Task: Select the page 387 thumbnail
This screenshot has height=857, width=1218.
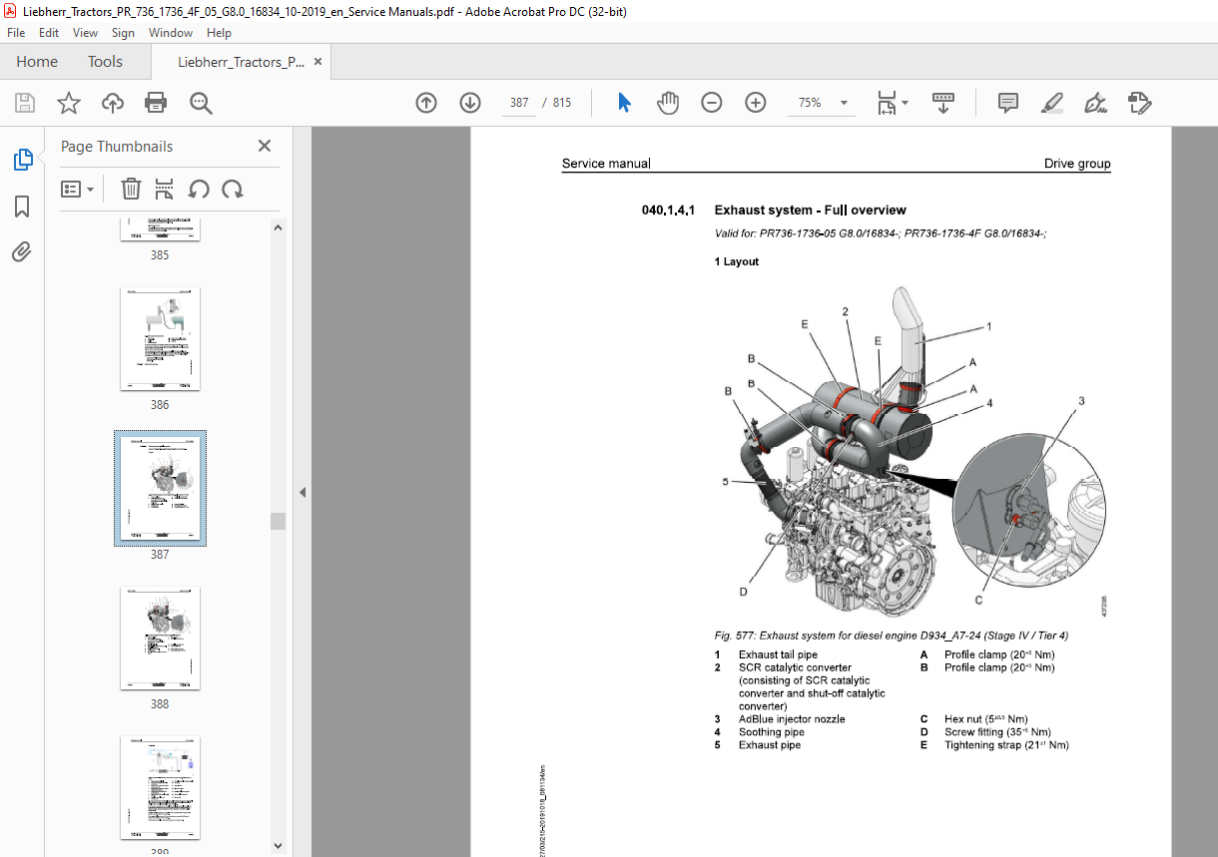Action: click(160, 489)
